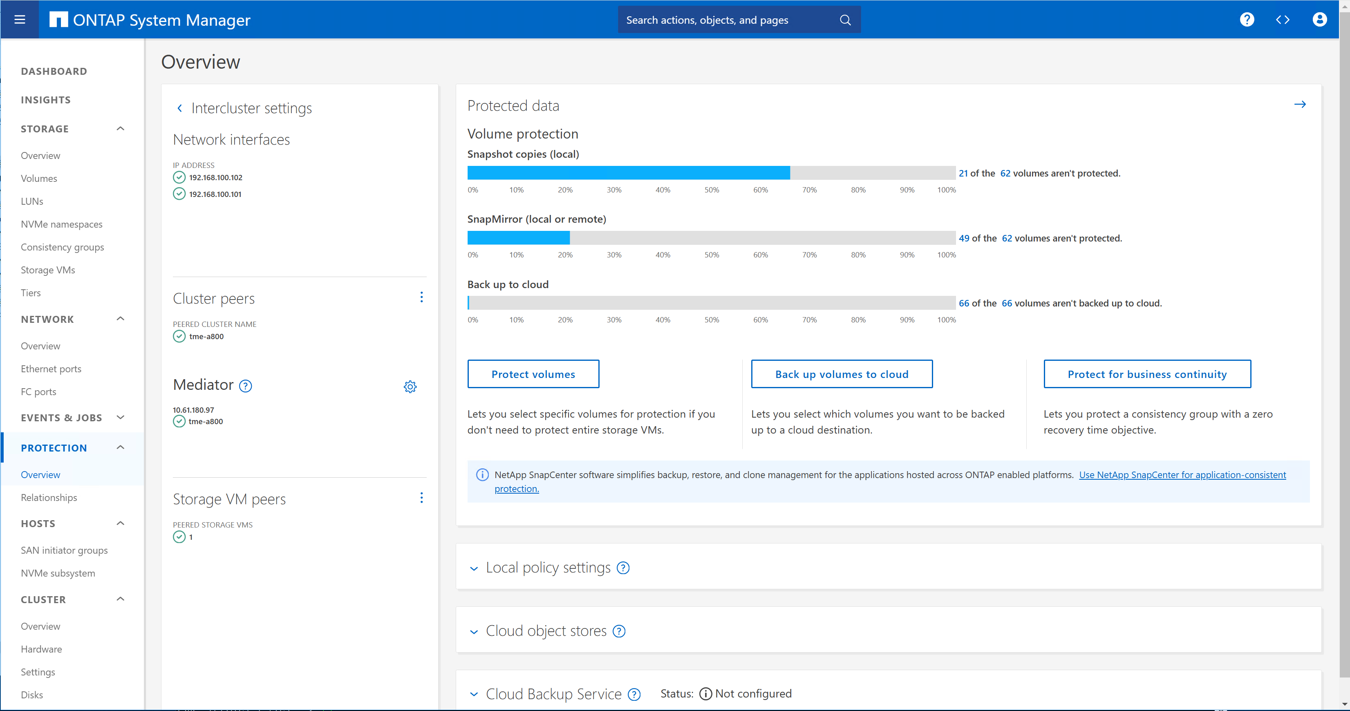Open Mediator settings gear icon
1350x711 pixels.
click(410, 387)
